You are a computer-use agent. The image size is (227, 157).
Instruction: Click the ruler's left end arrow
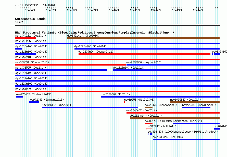point(16,8)
